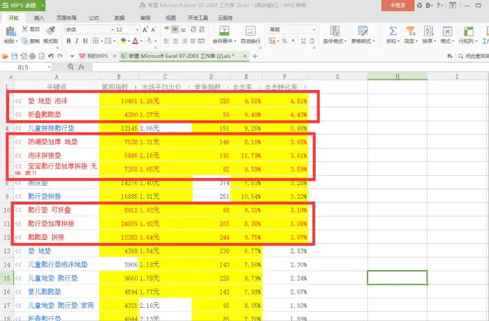This screenshot has height=321, width=489.
Task: Expand the number format dropdown
Action: 314,29
